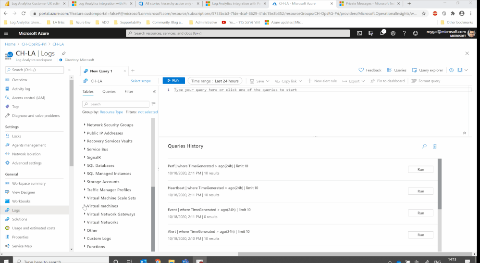The height and width of the screenshot is (263, 480).
Task: Delete the Queries History with the trash icon
Action: [x=434, y=146]
